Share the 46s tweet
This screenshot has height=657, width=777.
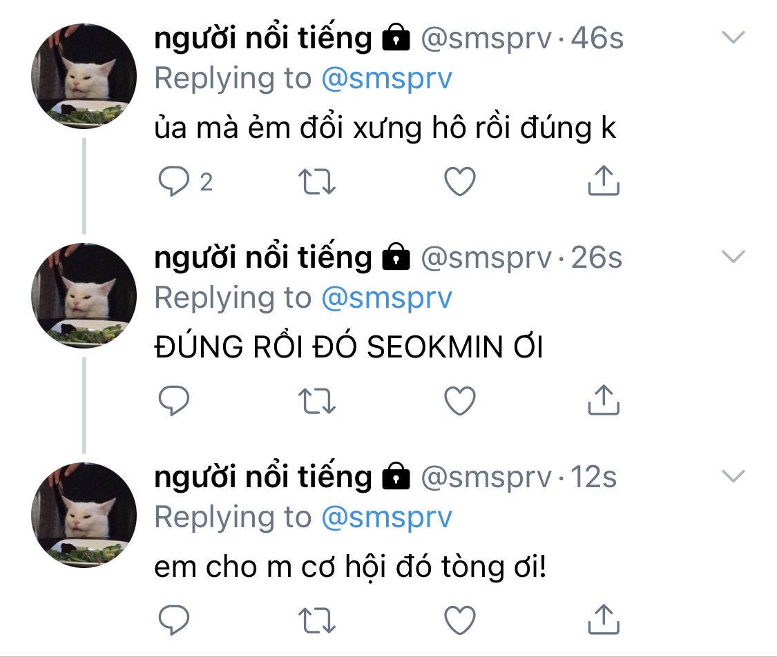603,180
